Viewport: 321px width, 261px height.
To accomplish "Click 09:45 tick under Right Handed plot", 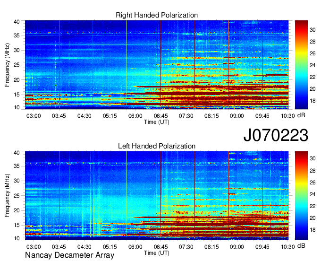I will pos(262,116).
